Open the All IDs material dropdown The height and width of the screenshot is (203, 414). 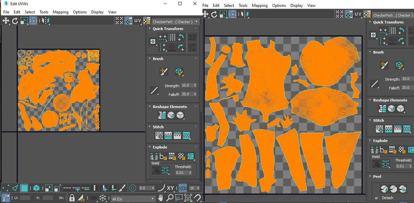point(133,198)
